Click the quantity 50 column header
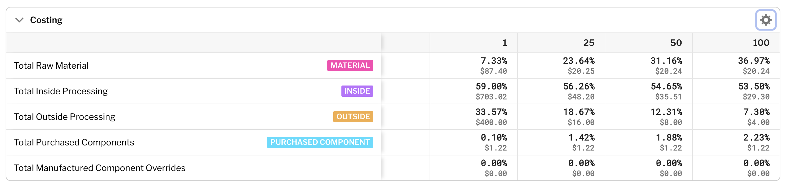Image resolution: width=786 pixels, height=186 pixels. (x=676, y=43)
